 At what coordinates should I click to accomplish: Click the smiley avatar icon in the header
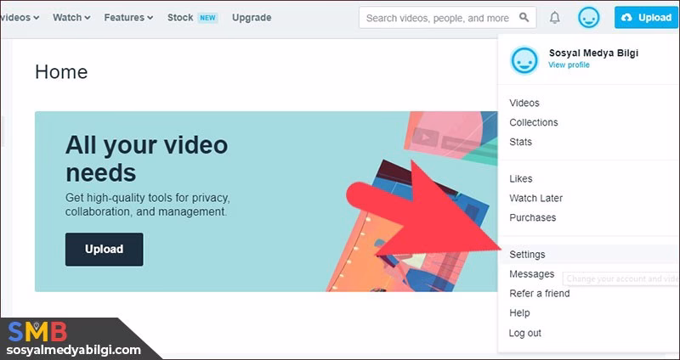click(x=589, y=18)
